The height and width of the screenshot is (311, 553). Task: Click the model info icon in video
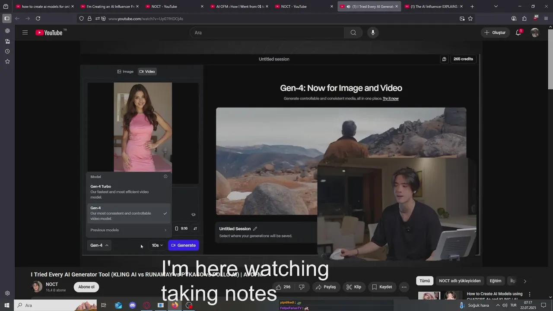pyautogui.click(x=165, y=177)
